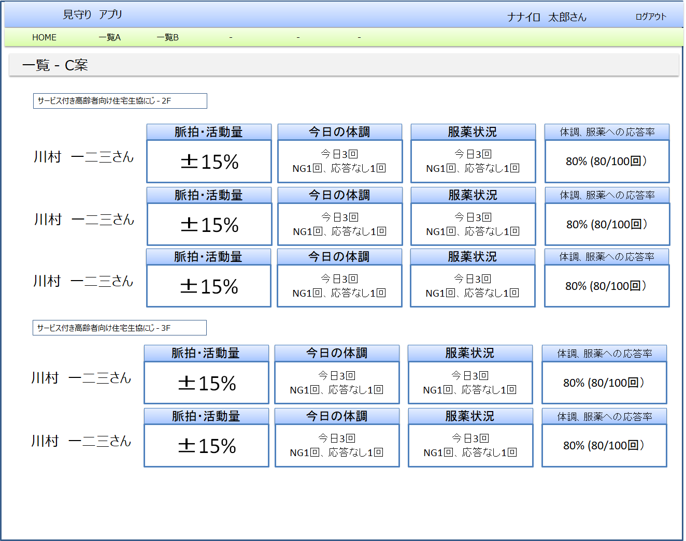
Task: Open third 2F resident's 服薬状況 card
Action: click(x=472, y=286)
